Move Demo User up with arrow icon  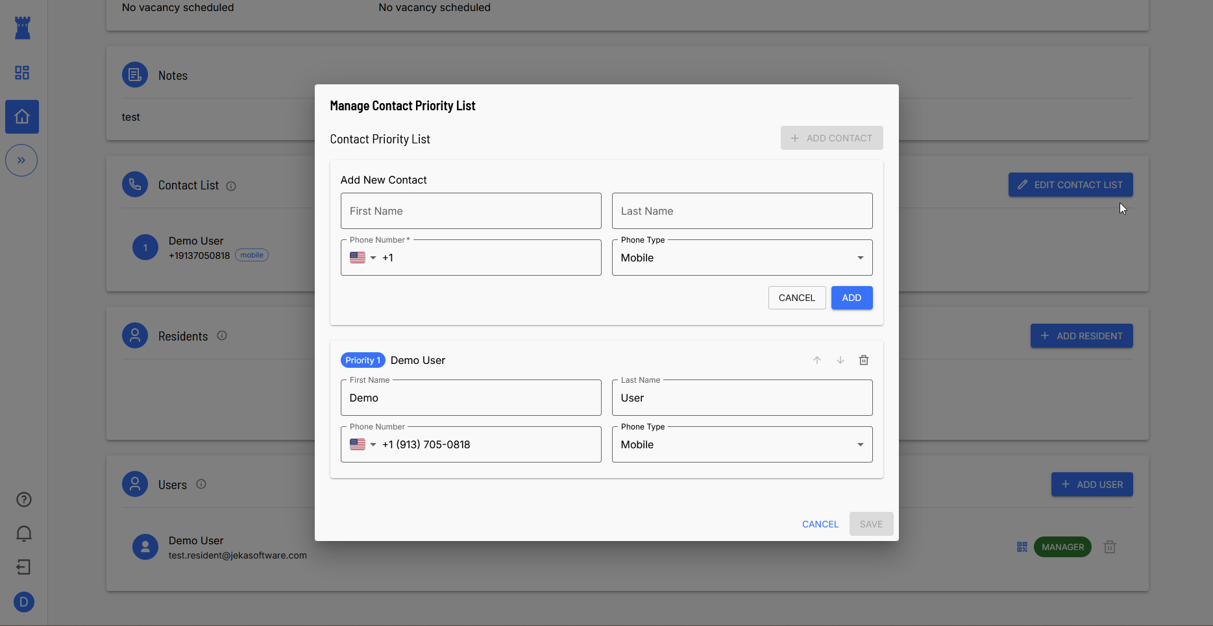(x=817, y=360)
